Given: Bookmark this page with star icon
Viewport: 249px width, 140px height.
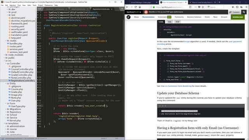Looking at the screenshot, I should click(x=203, y=7).
